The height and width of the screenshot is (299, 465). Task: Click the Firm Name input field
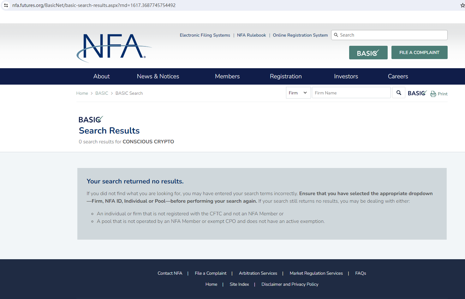(351, 93)
